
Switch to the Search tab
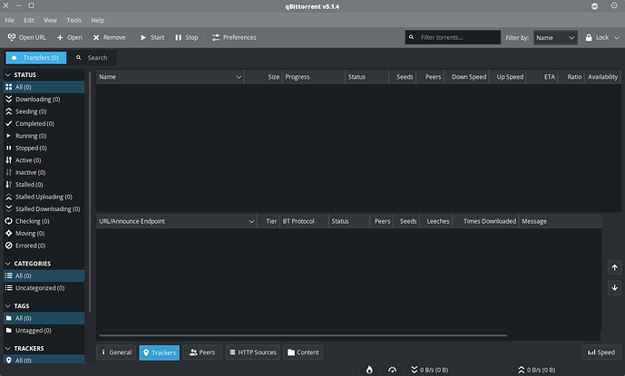[x=90, y=58]
